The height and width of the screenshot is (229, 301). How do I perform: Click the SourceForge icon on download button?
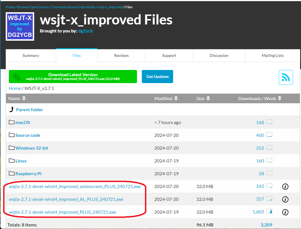17,77
